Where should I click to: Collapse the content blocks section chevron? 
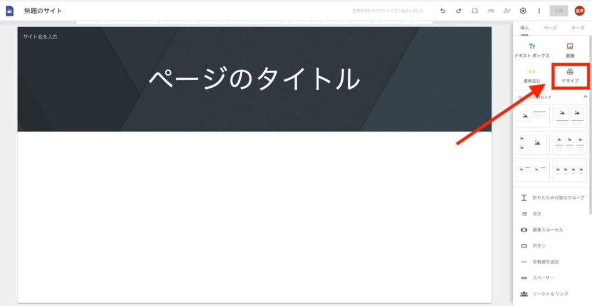585,97
